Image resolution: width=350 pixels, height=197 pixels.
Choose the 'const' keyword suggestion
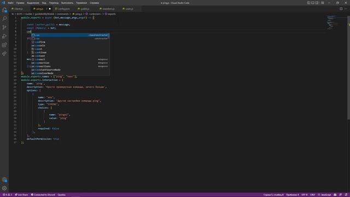coord(71,49)
